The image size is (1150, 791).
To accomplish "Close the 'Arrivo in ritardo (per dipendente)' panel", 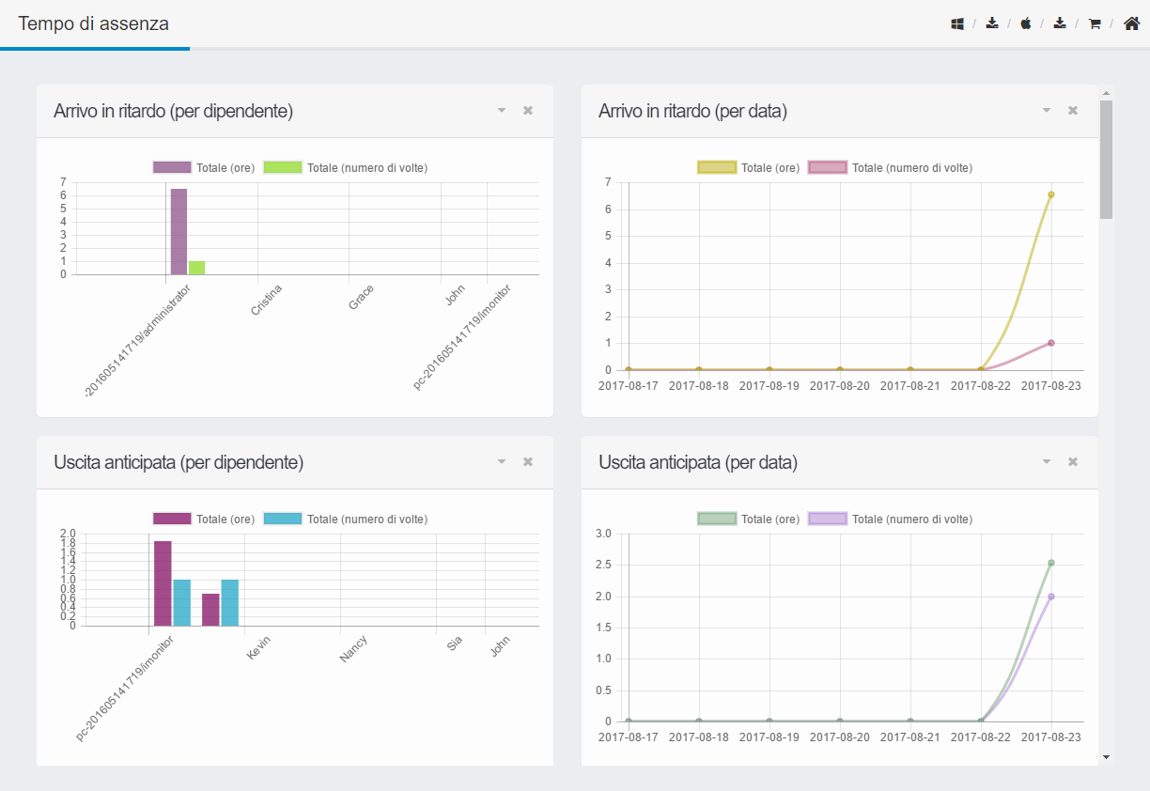I will (x=528, y=111).
